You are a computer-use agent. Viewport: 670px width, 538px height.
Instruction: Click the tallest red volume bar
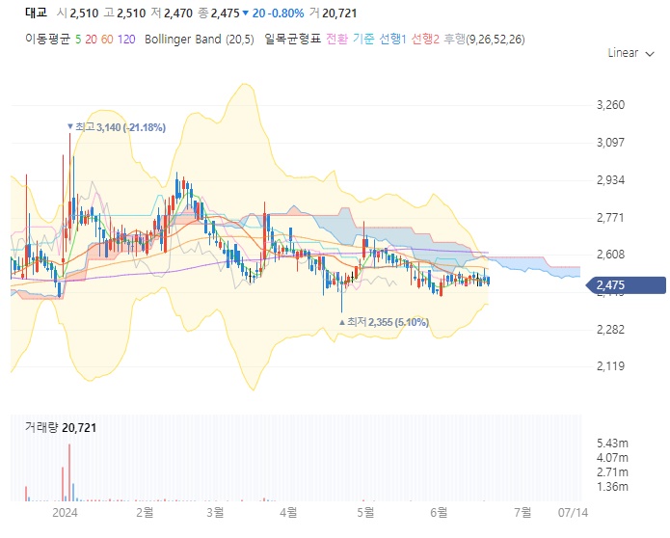69,472
